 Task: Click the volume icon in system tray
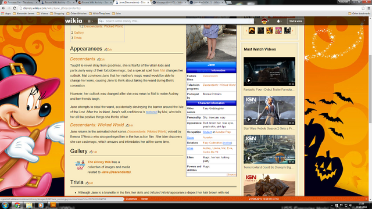tap(350, 205)
